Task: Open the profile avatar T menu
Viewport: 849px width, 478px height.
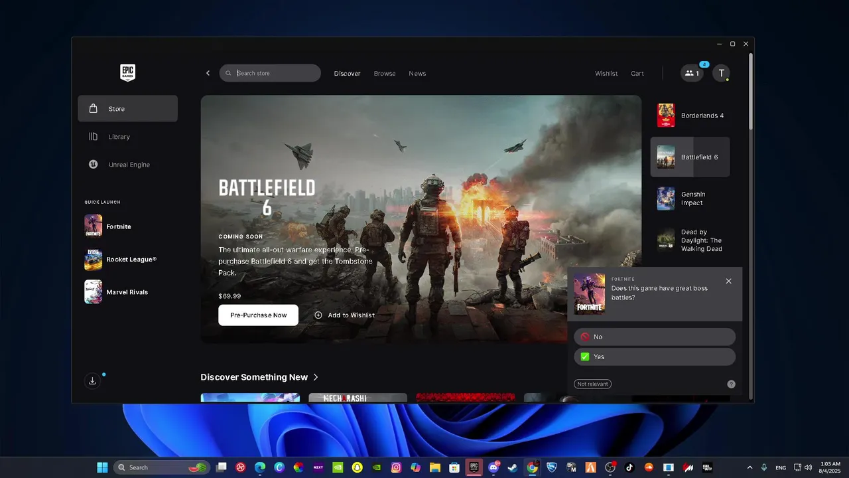Action: coord(722,73)
